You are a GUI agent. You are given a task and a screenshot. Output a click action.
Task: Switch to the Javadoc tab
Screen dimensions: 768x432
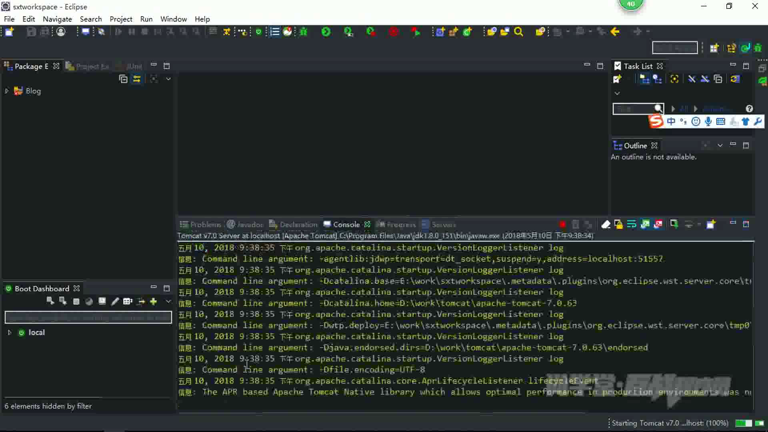tap(246, 224)
